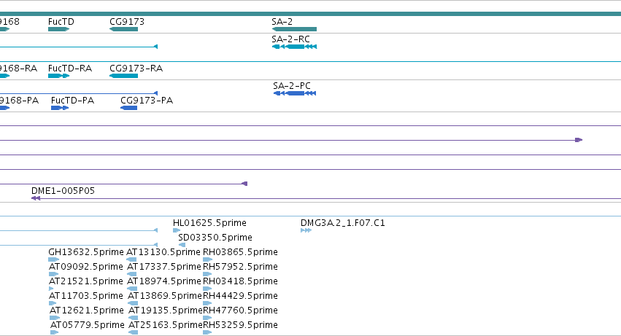621x336 pixels.
Task: Click the CG9173 gene arrow glyph
Action: [x=123, y=29]
